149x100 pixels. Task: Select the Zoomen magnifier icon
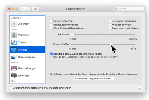coord(14,43)
